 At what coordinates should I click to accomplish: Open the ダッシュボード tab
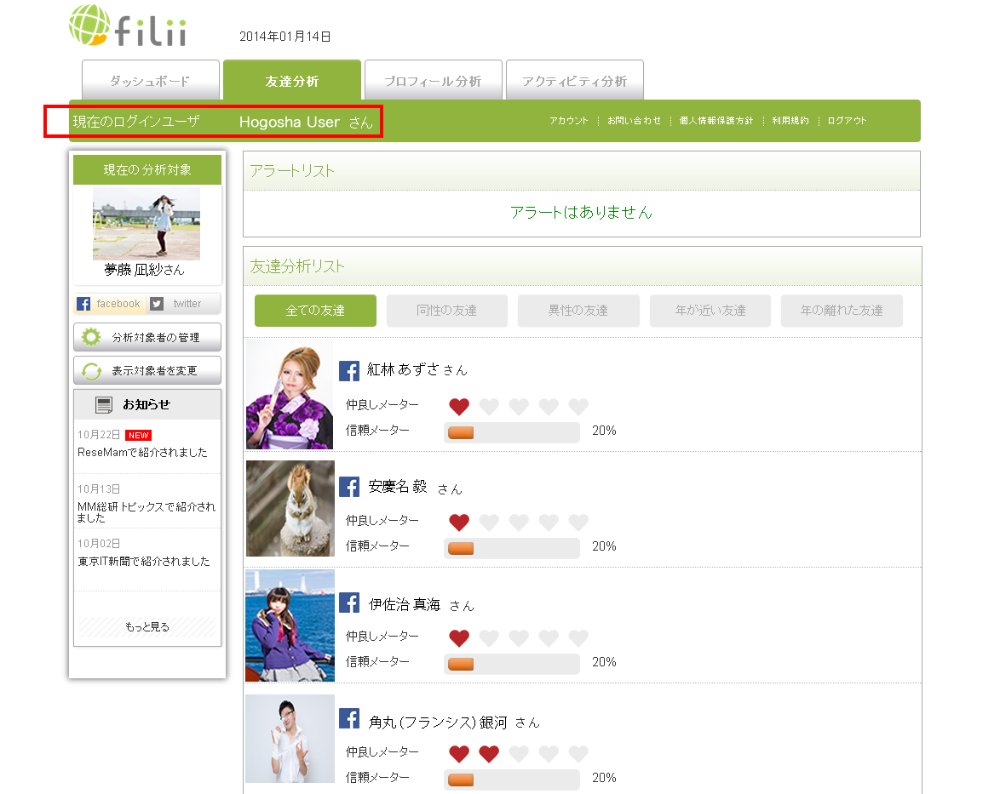150,81
